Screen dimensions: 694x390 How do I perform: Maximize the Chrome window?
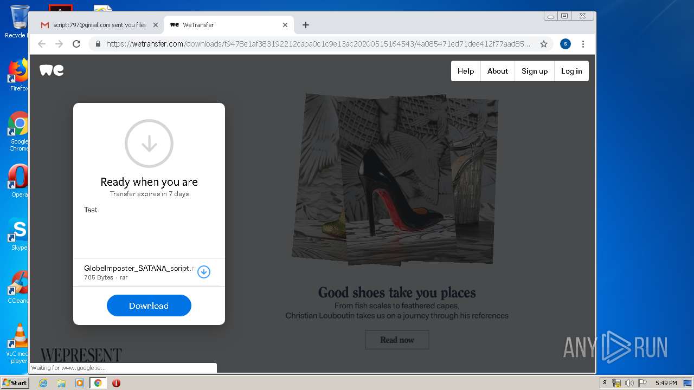pos(564,16)
